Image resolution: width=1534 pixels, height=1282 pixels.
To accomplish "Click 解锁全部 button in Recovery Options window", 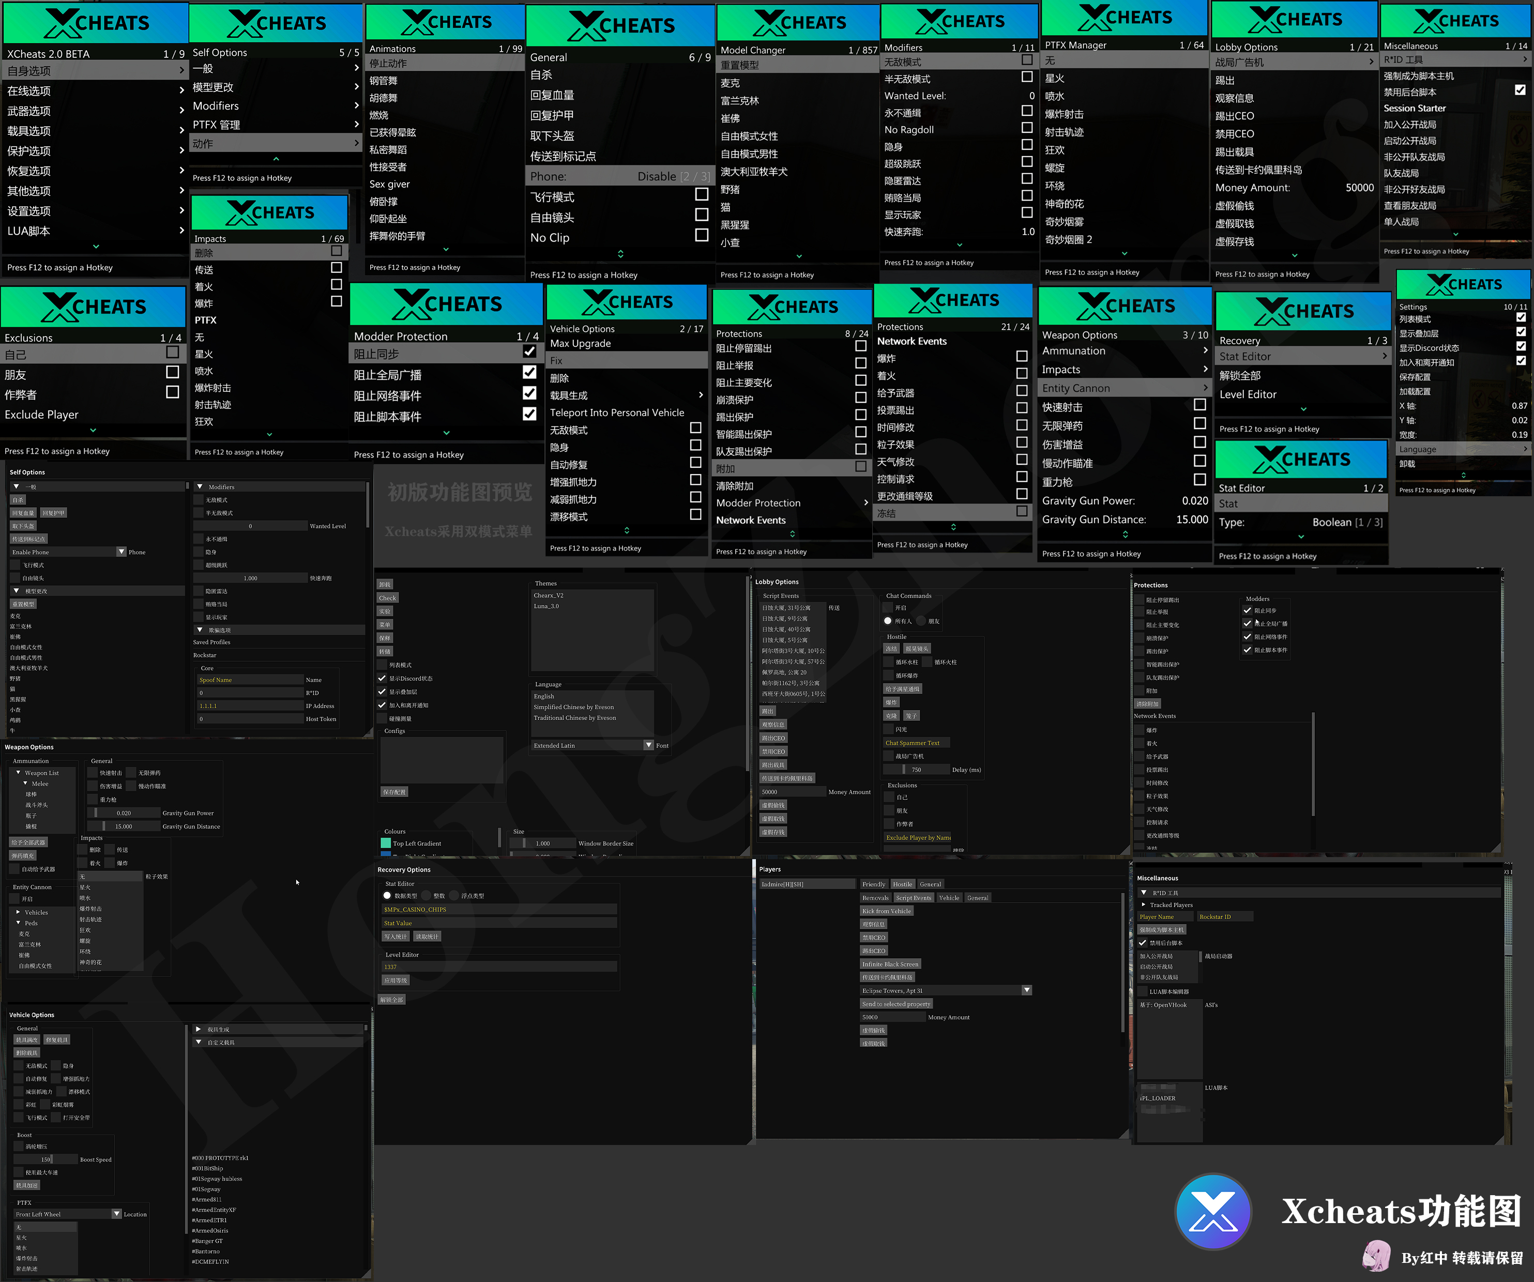I will click(x=391, y=999).
